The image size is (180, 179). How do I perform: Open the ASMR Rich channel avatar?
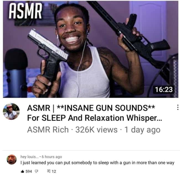pyautogui.click(x=11, y=111)
